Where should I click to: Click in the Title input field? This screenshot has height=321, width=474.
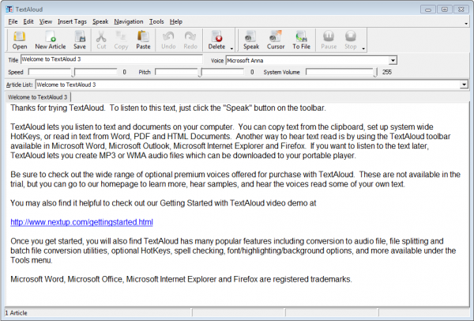111,59
